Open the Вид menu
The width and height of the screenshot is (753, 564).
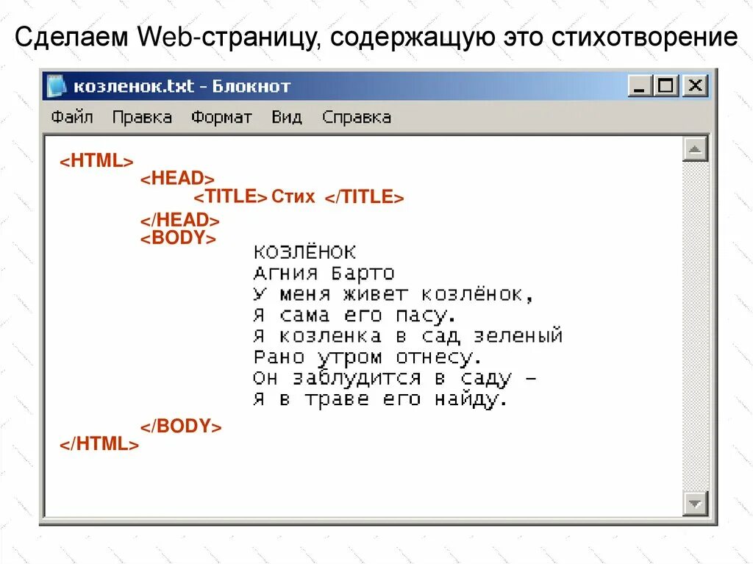(287, 117)
